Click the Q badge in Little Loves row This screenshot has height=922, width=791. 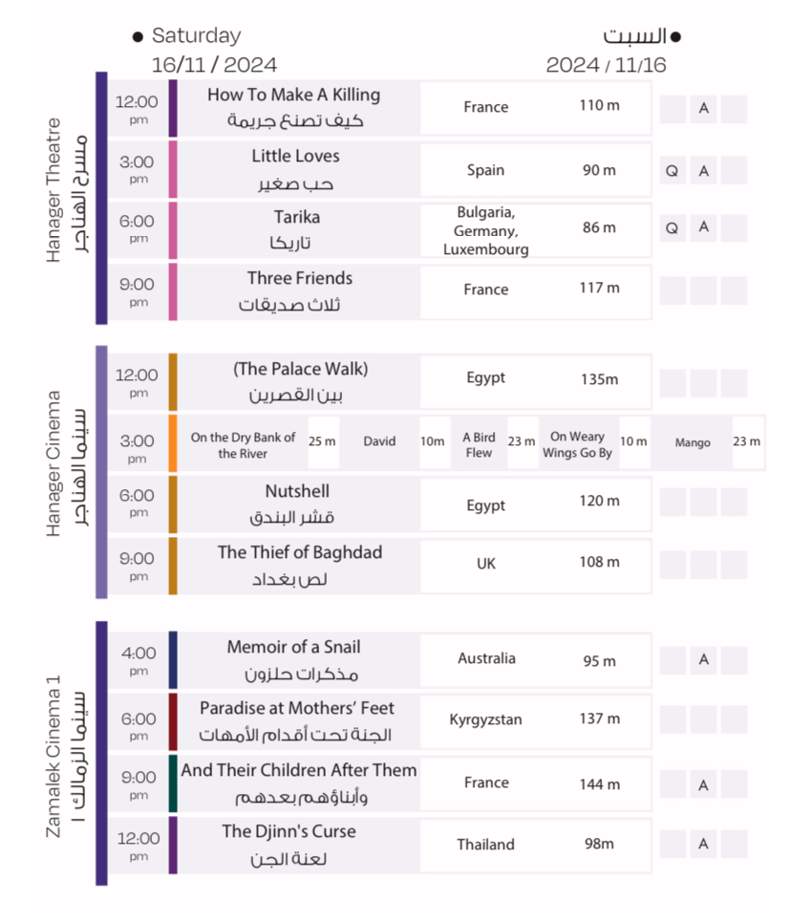[673, 171]
